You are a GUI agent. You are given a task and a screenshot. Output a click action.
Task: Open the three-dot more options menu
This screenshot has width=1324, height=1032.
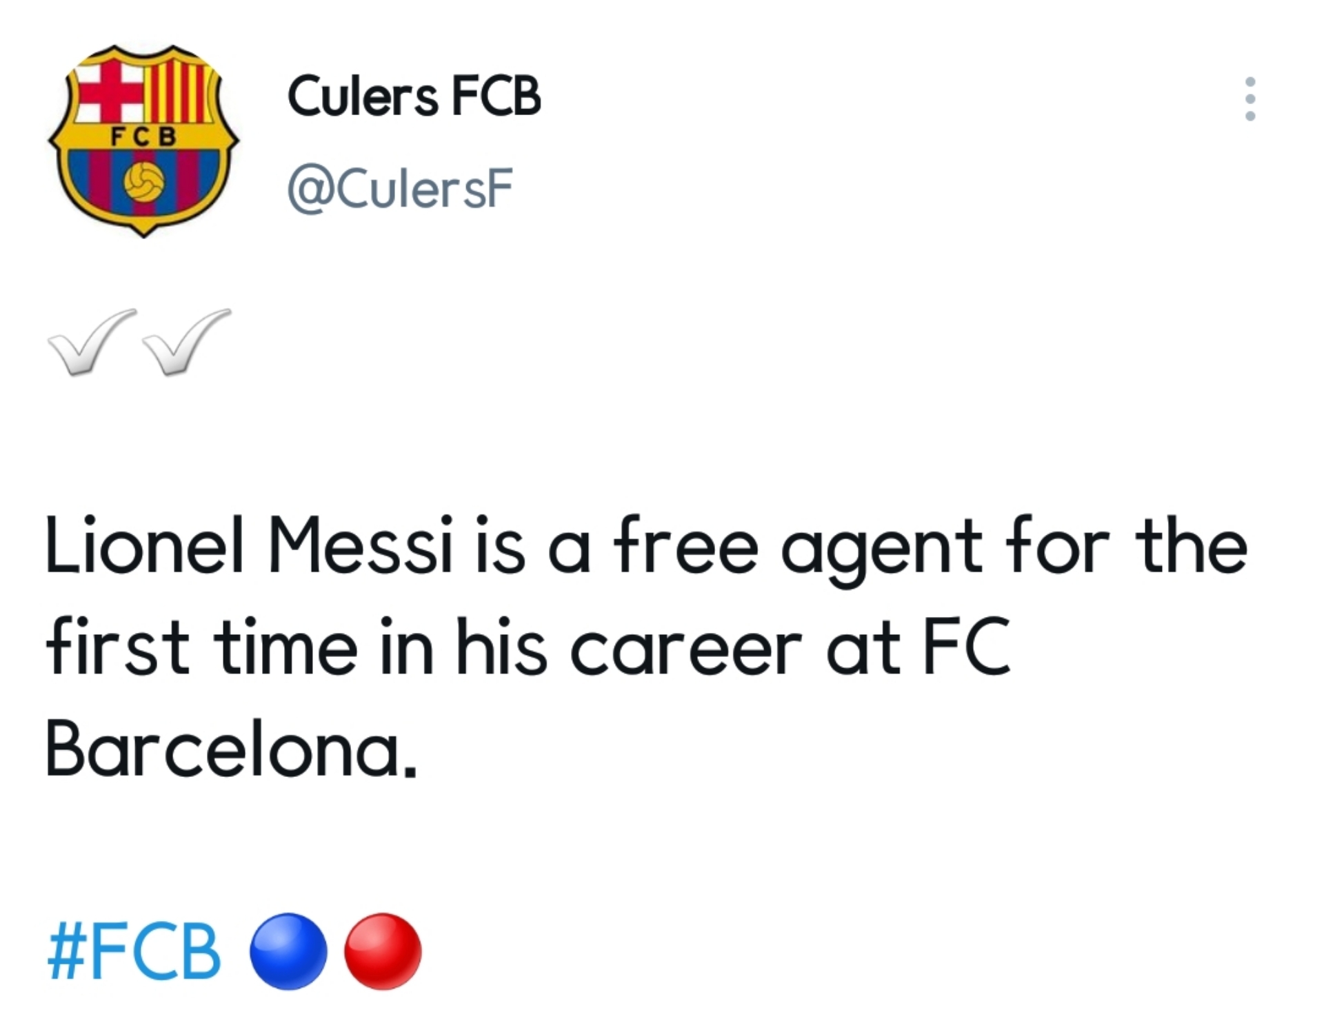coord(1250,99)
